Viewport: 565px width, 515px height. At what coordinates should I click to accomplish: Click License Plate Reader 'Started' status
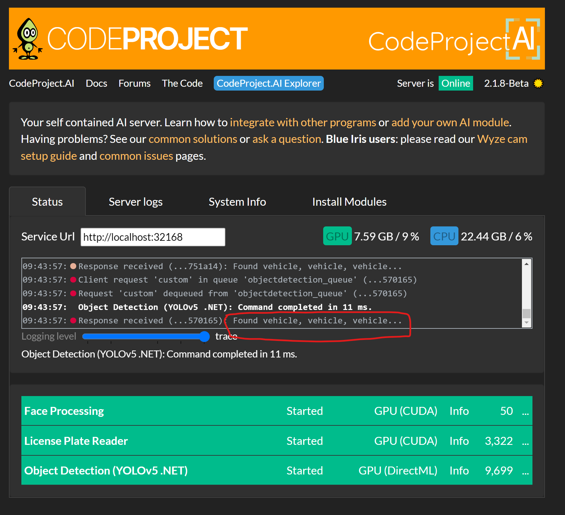coord(305,441)
